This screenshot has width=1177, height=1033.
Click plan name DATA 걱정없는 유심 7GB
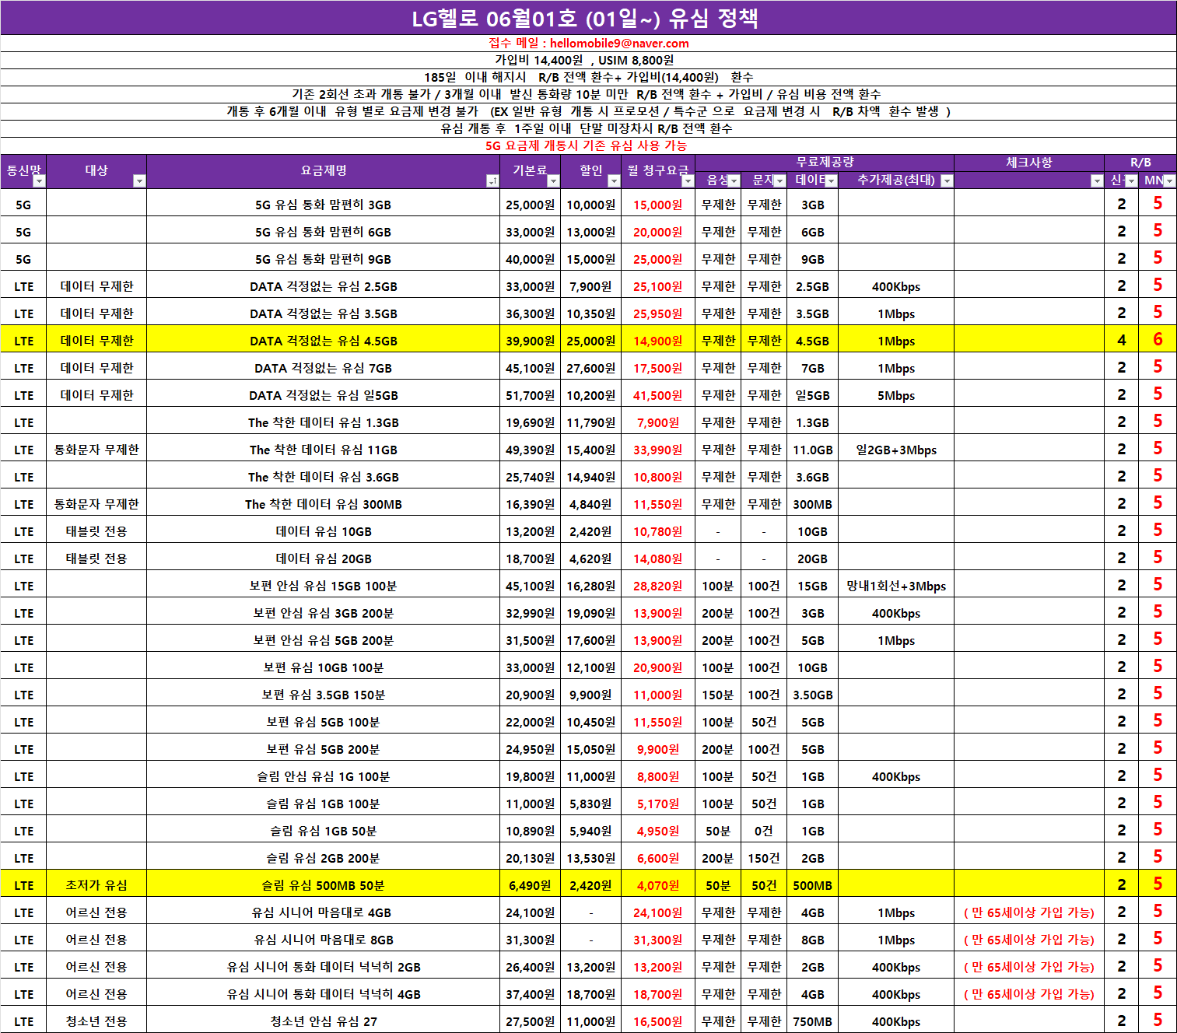[323, 369]
